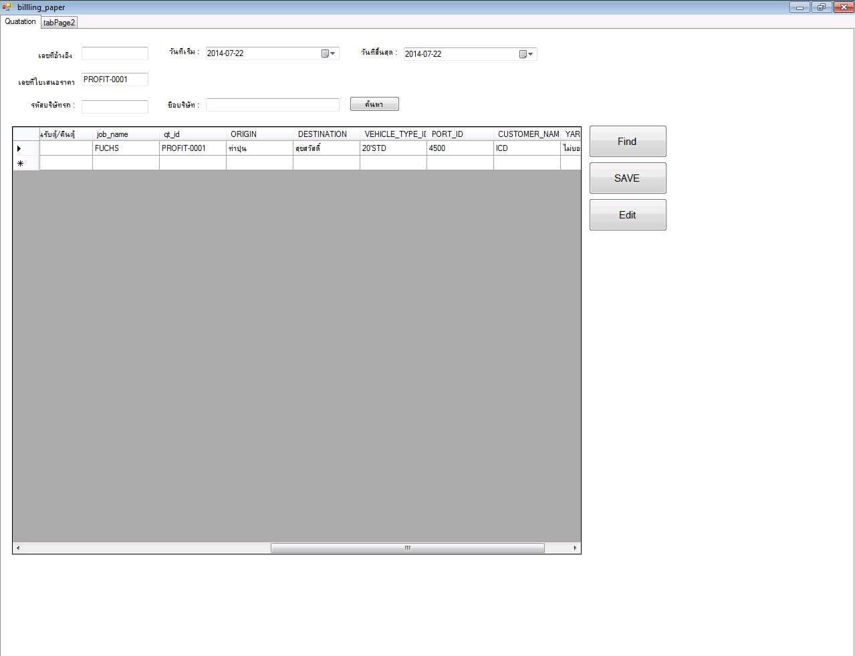This screenshot has height=656, width=855.
Task: Open the end date calendar dropdown
Action: pos(526,54)
